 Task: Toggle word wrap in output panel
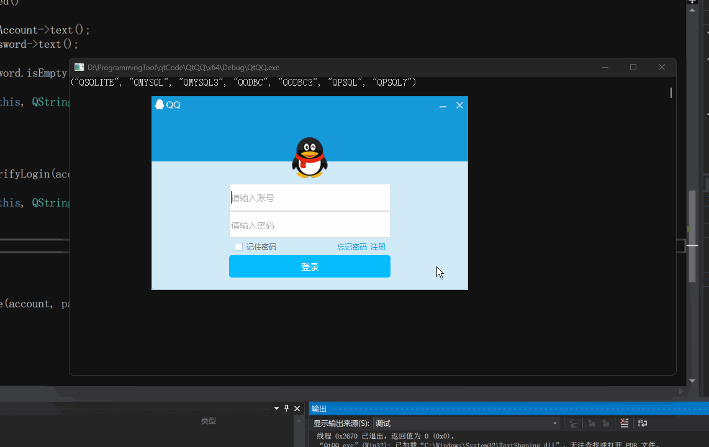point(643,423)
